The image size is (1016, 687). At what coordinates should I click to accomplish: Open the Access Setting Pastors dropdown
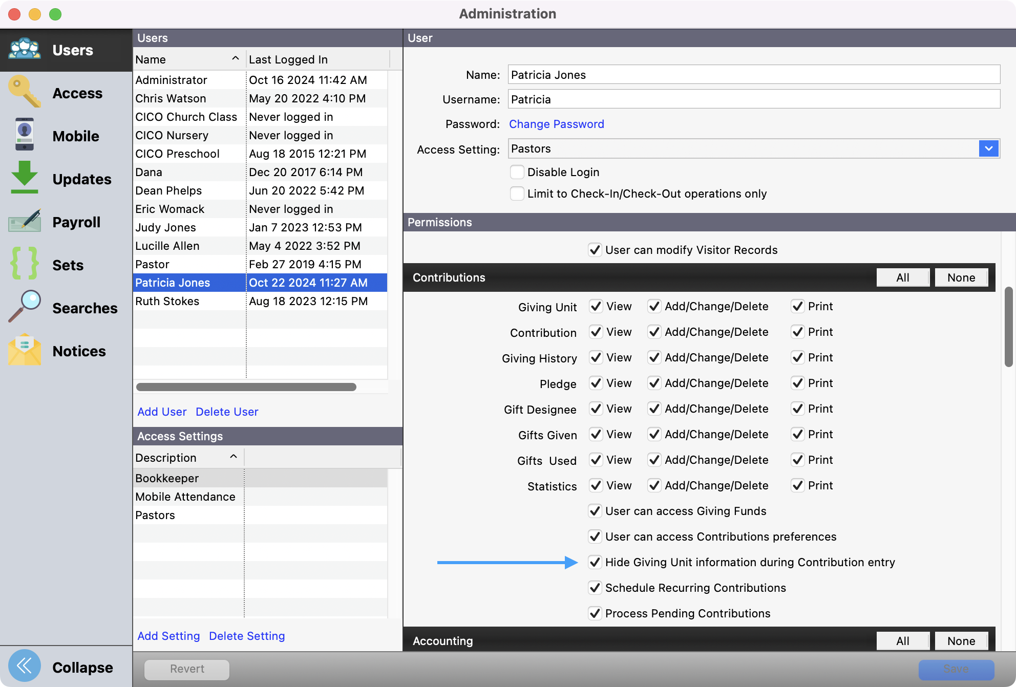tap(988, 148)
